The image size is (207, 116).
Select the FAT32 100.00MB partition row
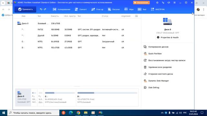[x=77, y=29]
